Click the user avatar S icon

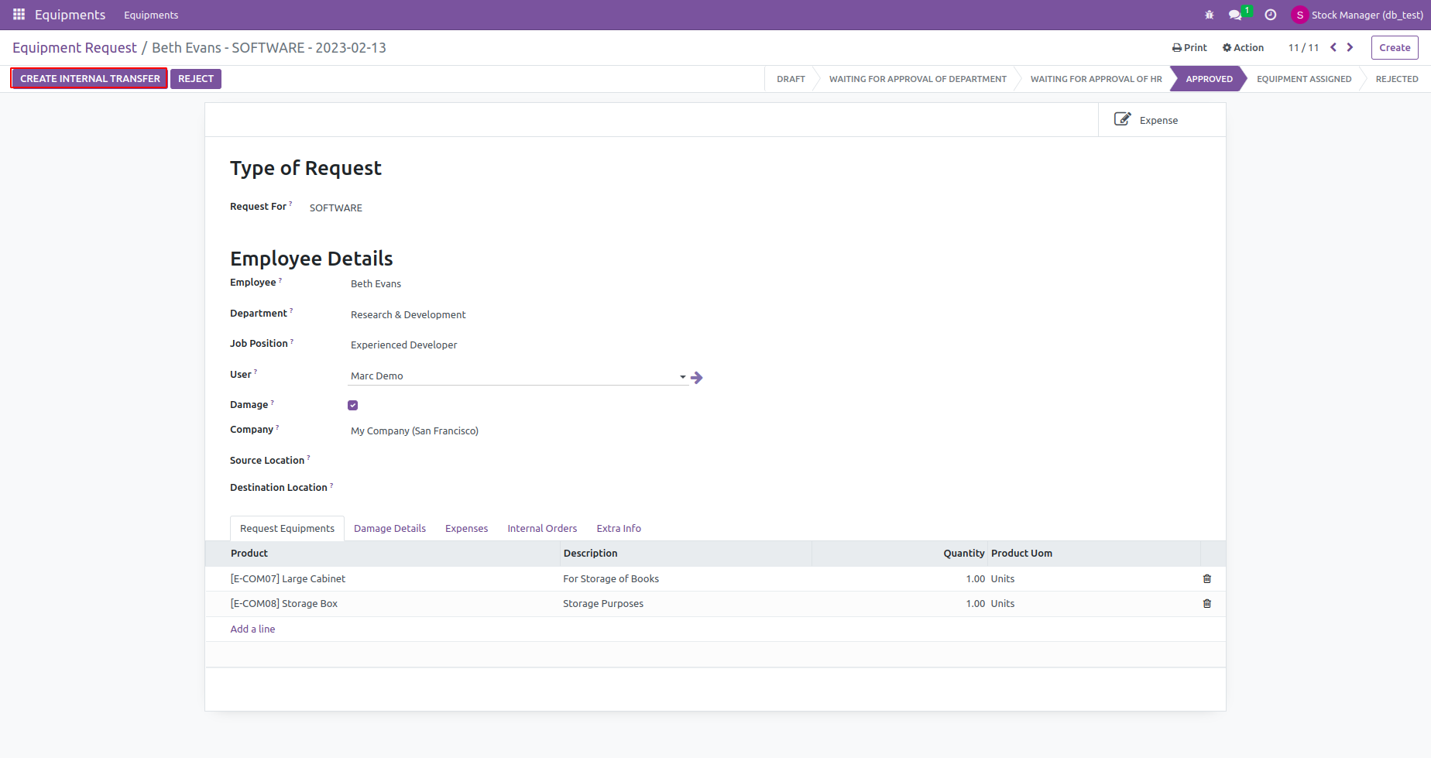click(x=1299, y=15)
